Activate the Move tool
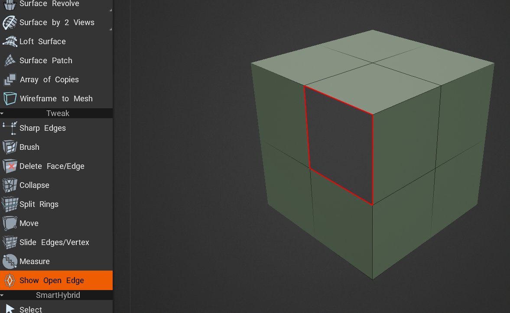Viewport: 510px width, 313px height. (x=29, y=223)
